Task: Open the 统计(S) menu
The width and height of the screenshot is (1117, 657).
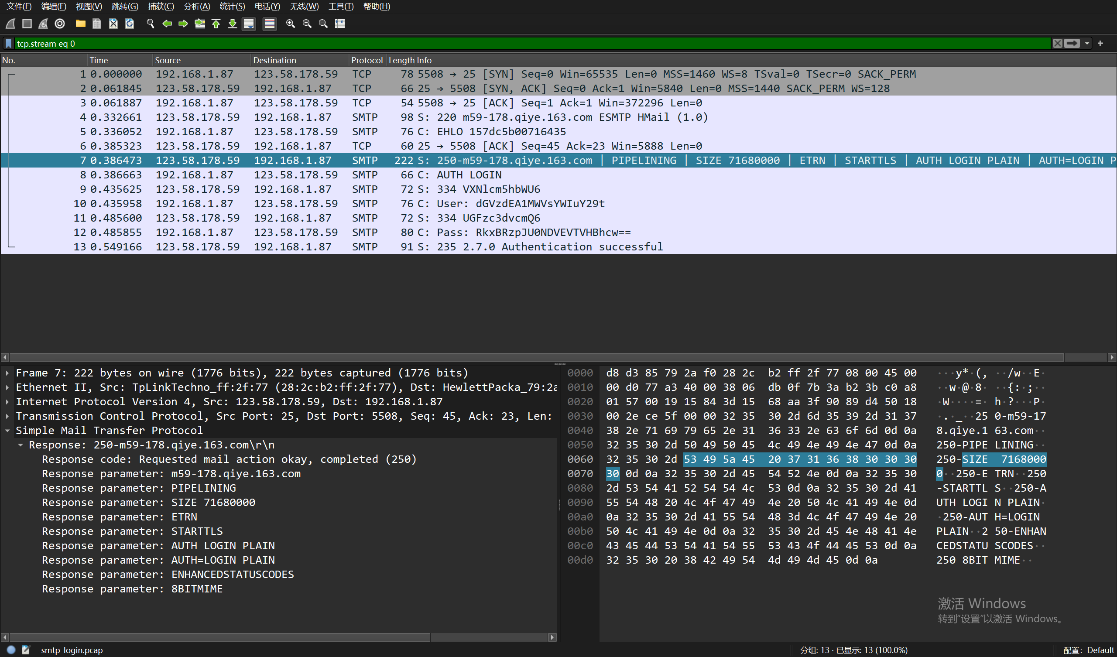Action: pyautogui.click(x=232, y=6)
